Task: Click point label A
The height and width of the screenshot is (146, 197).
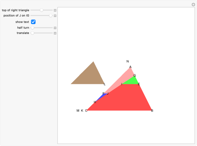Action: pos(130,67)
